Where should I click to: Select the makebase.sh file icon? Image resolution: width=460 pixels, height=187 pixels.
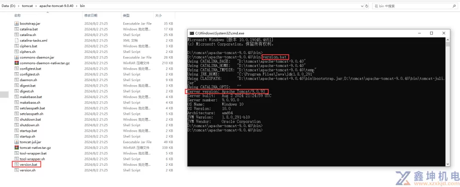point(17,102)
